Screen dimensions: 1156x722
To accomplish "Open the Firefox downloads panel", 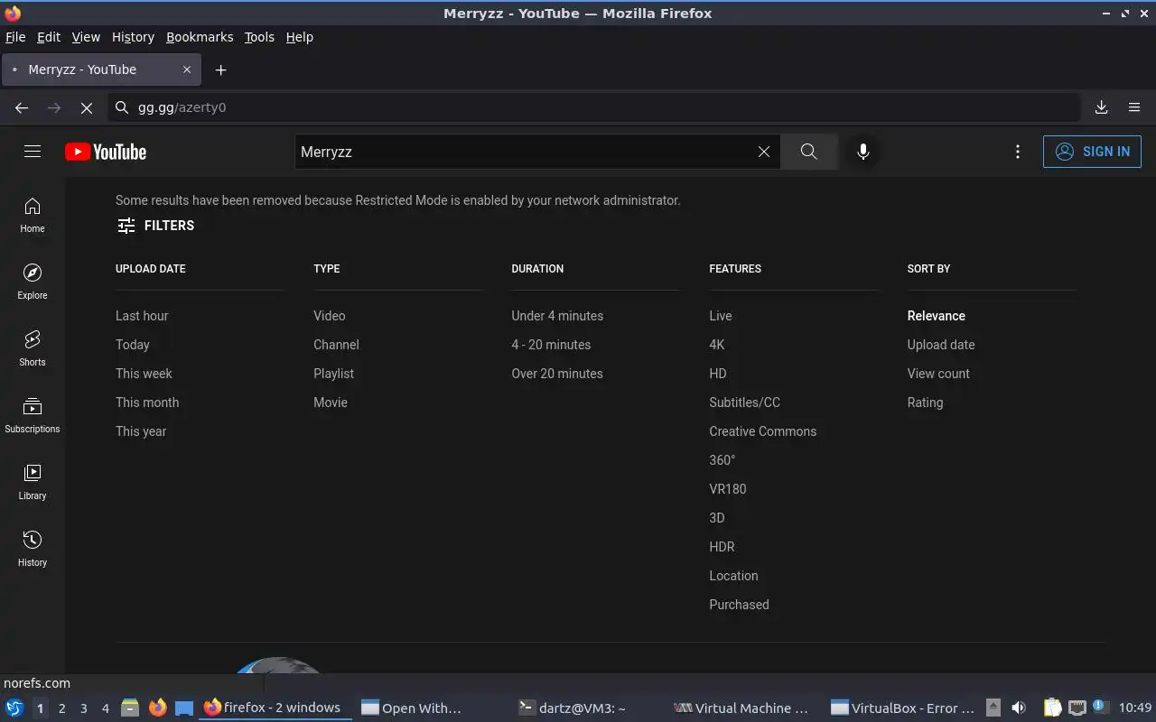I will (x=1102, y=107).
